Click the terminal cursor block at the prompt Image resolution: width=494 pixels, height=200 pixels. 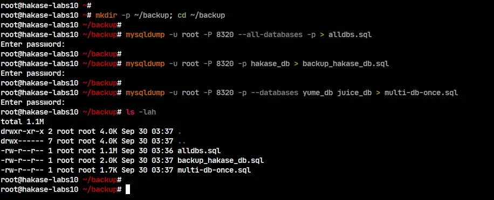pyautogui.click(x=128, y=190)
